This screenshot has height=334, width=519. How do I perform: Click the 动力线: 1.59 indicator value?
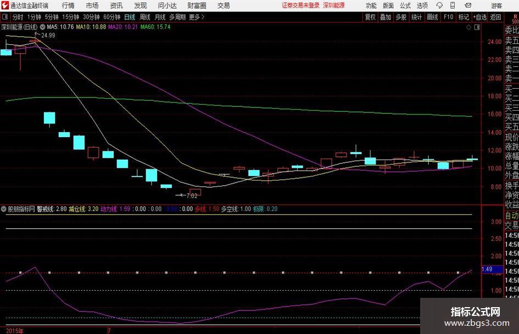pos(115,209)
